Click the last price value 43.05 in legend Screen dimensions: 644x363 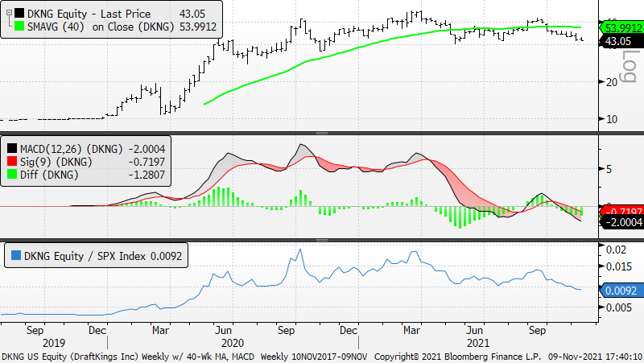tap(192, 14)
